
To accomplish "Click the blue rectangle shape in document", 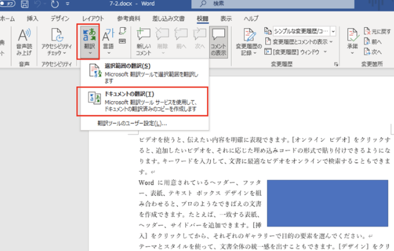I will pos(328,203).
